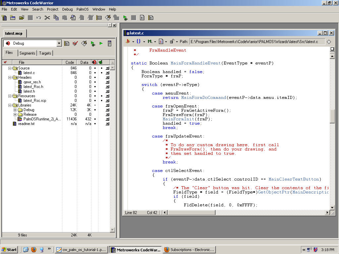The height and width of the screenshot is (254, 339).
Task: Click the Make hammer icon in main toolbar
Action: 108,18
